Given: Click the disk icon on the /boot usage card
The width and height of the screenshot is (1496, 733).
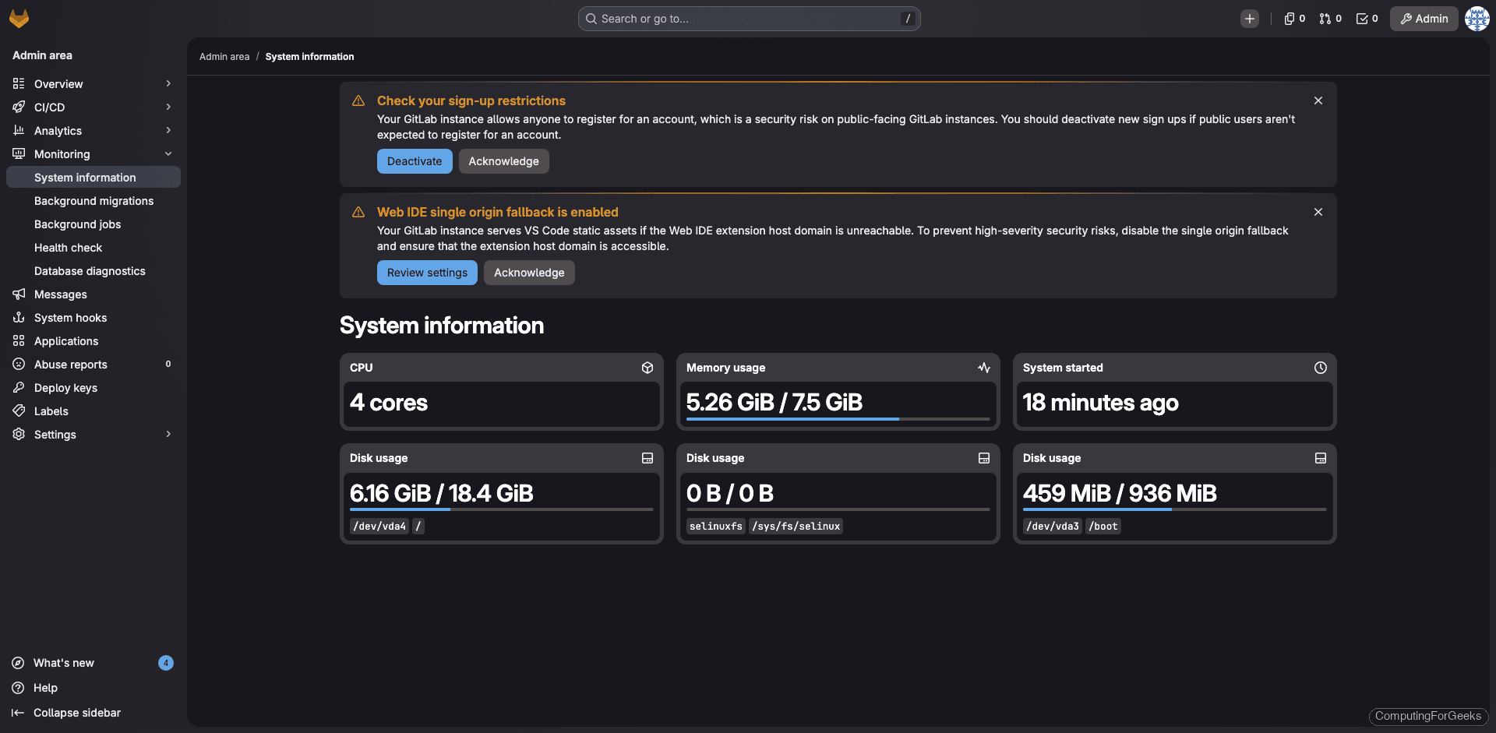Looking at the screenshot, I should [1320, 458].
